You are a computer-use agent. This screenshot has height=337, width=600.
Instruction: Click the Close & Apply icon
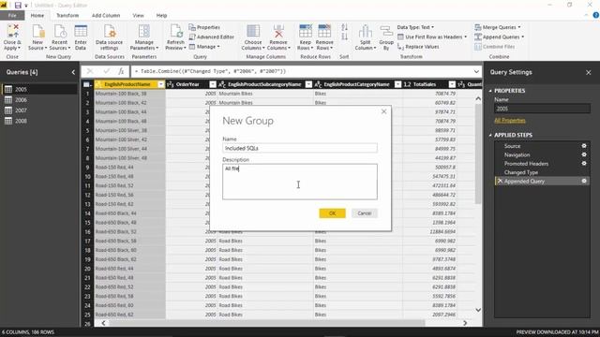point(12,31)
